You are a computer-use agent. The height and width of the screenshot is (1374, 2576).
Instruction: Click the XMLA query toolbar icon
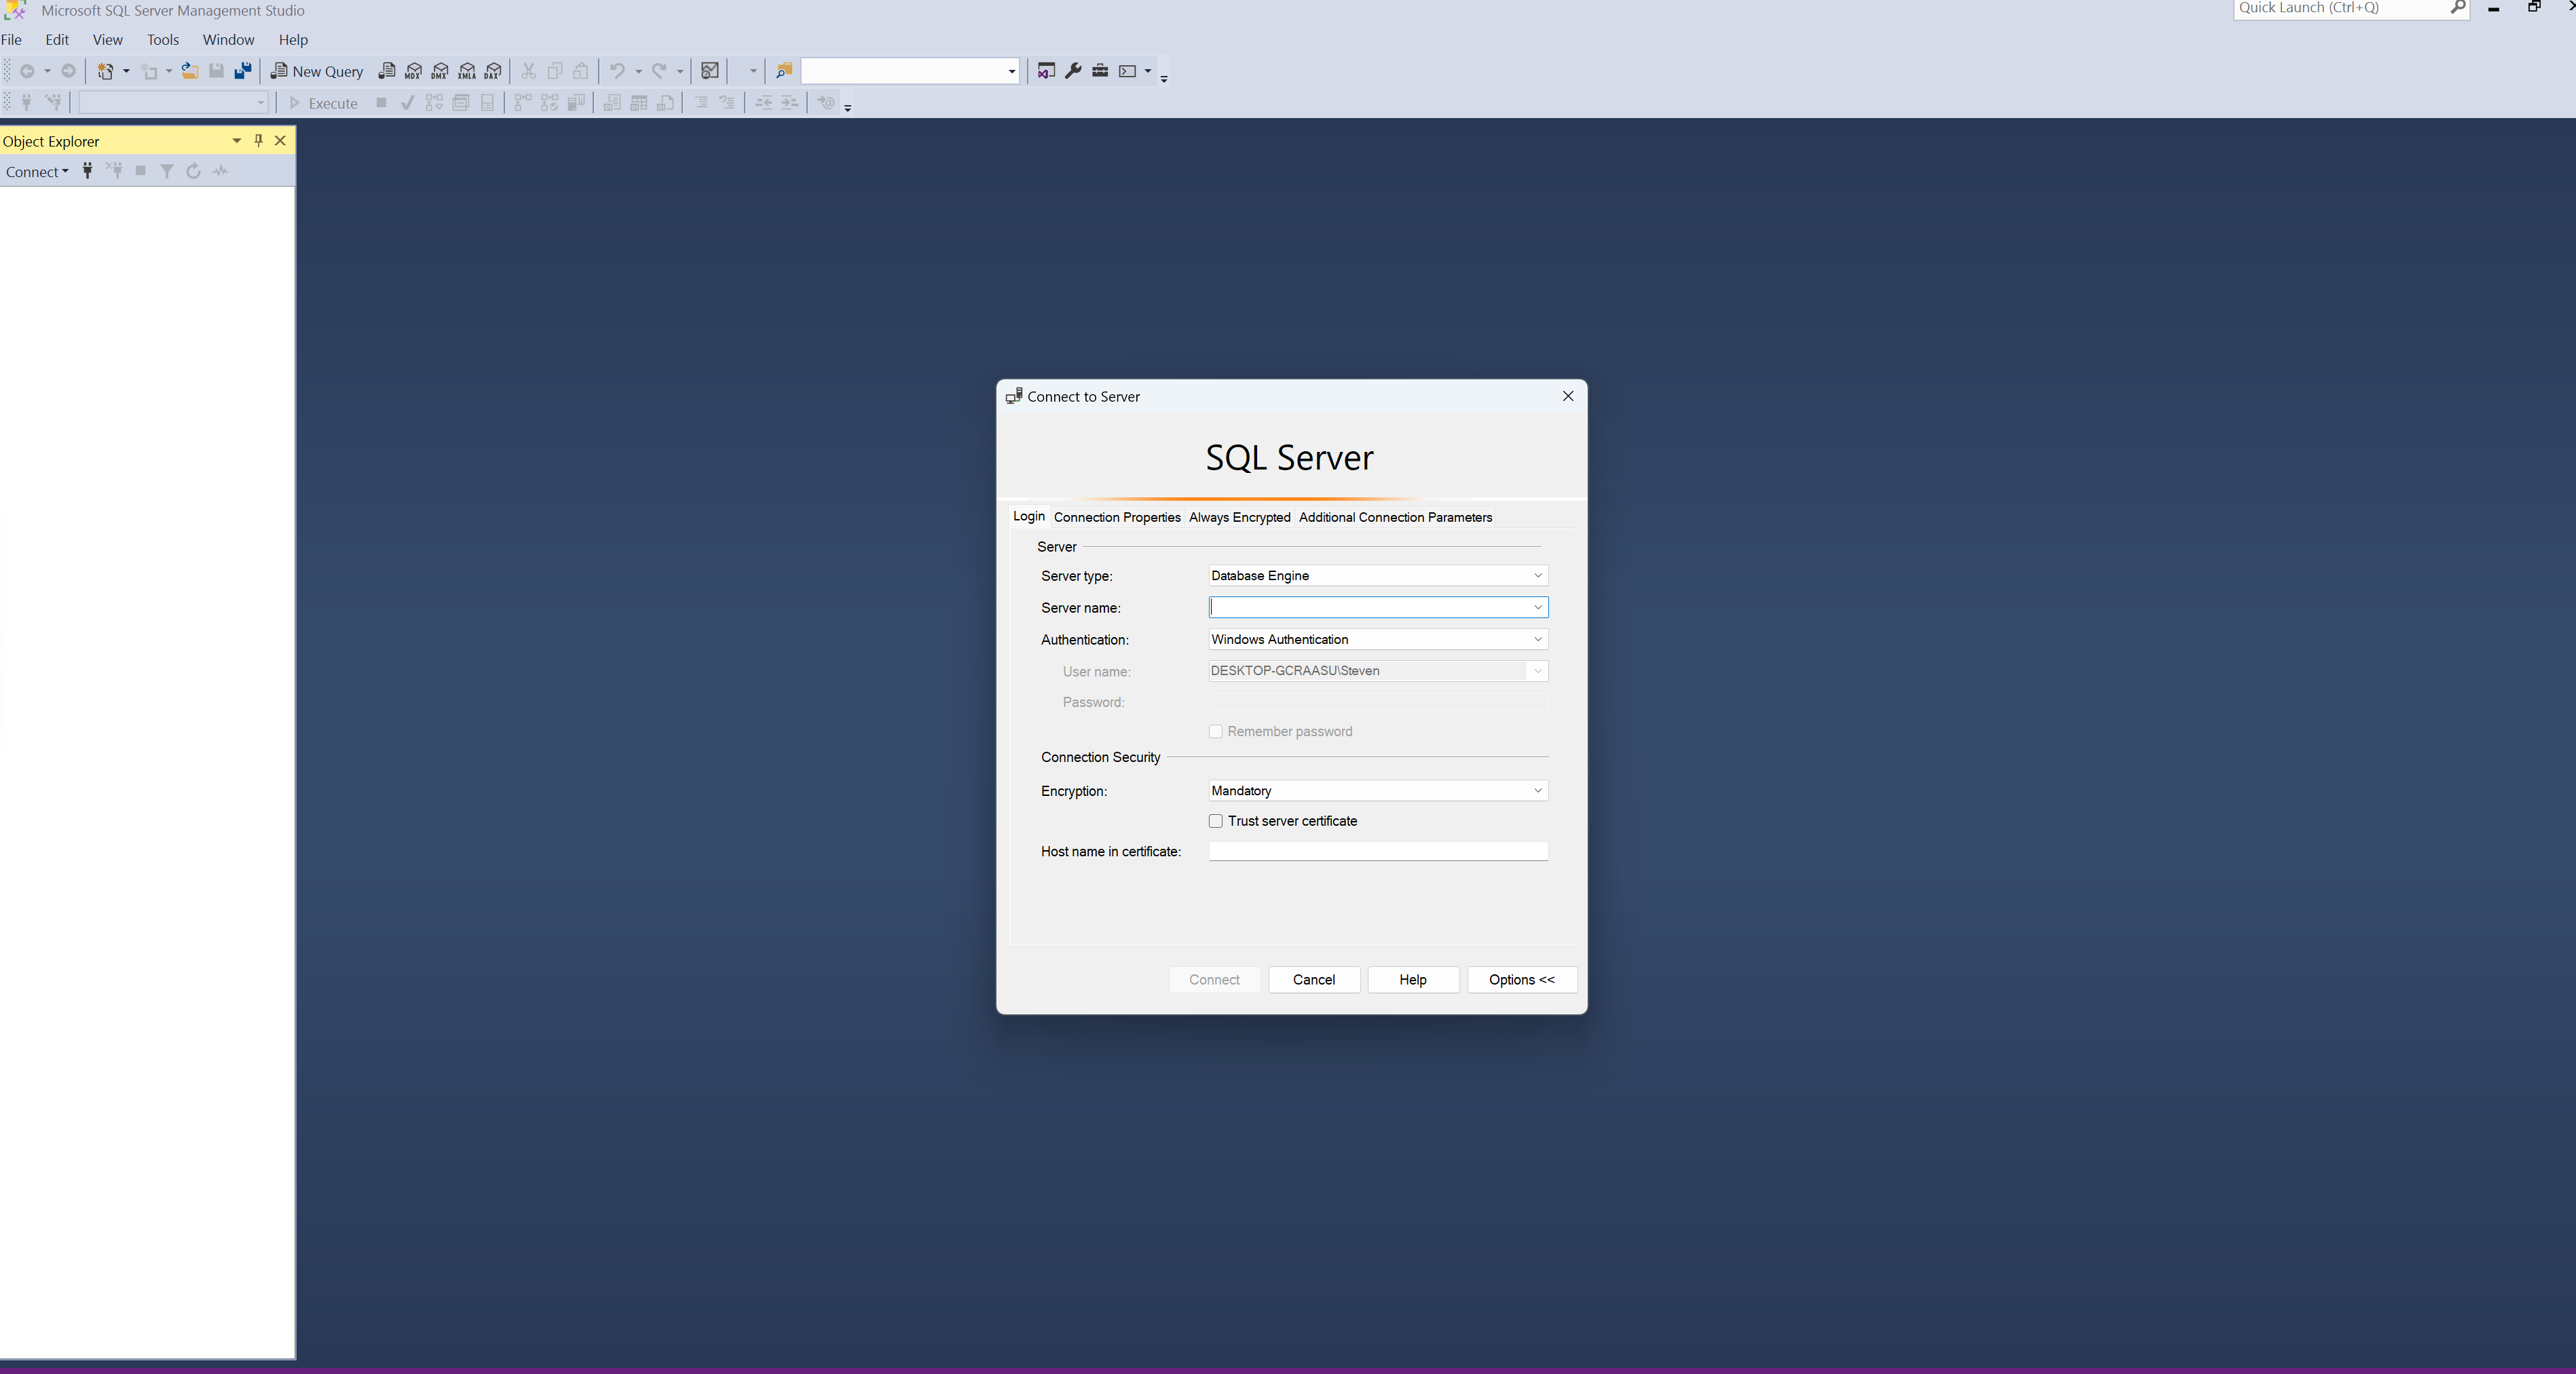pyautogui.click(x=467, y=71)
